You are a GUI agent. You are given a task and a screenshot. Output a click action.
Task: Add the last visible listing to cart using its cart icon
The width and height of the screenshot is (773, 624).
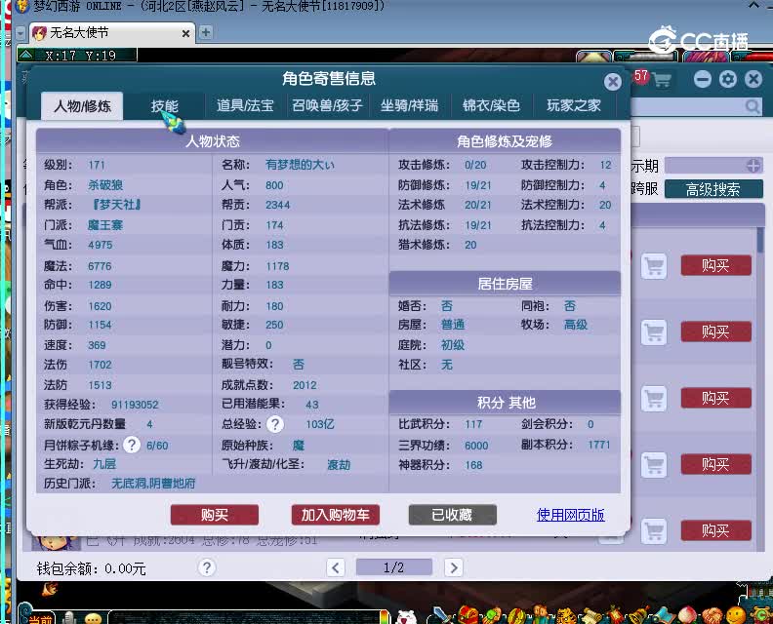[654, 531]
